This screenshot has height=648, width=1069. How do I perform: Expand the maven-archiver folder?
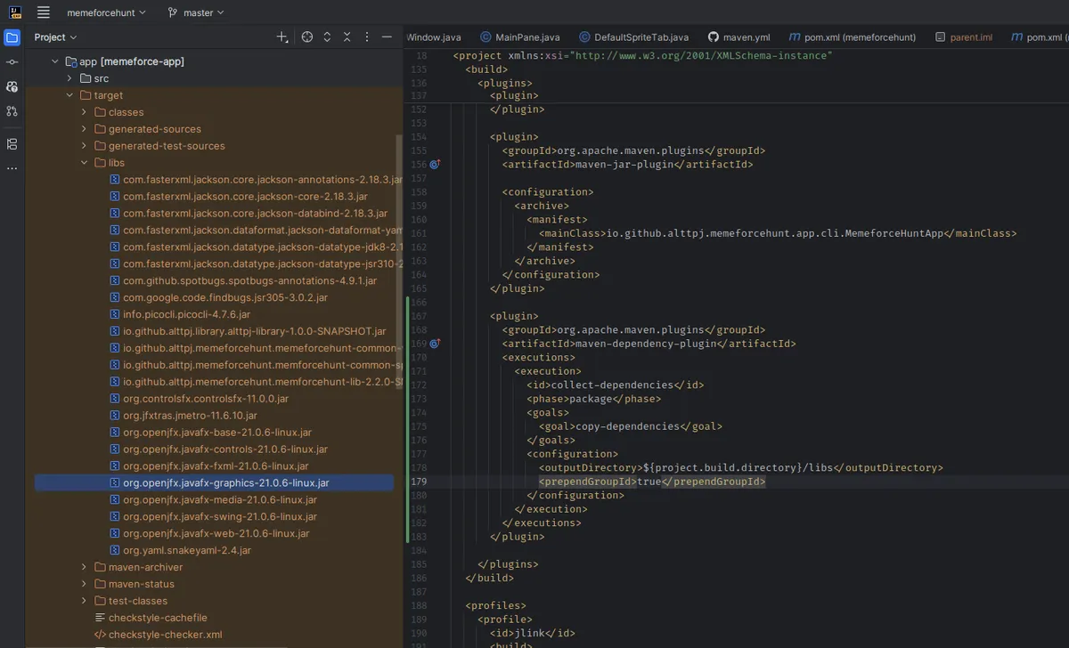[x=85, y=567]
